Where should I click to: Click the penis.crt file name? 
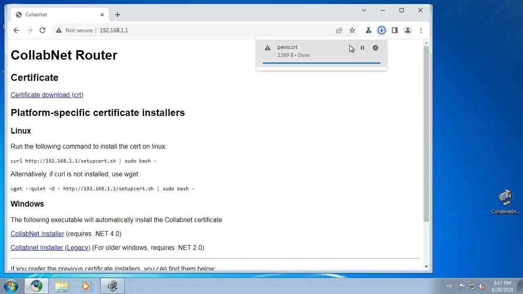point(287,47)
